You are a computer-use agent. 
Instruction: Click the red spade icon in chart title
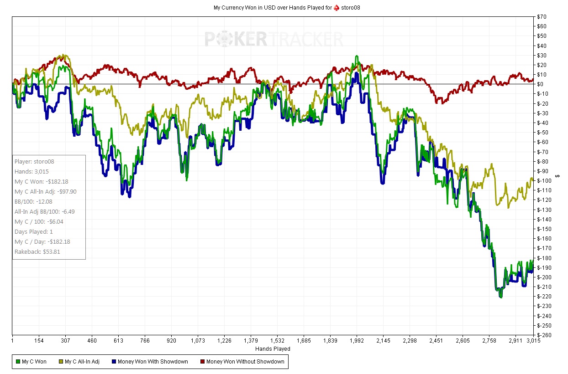click(336, 8)
